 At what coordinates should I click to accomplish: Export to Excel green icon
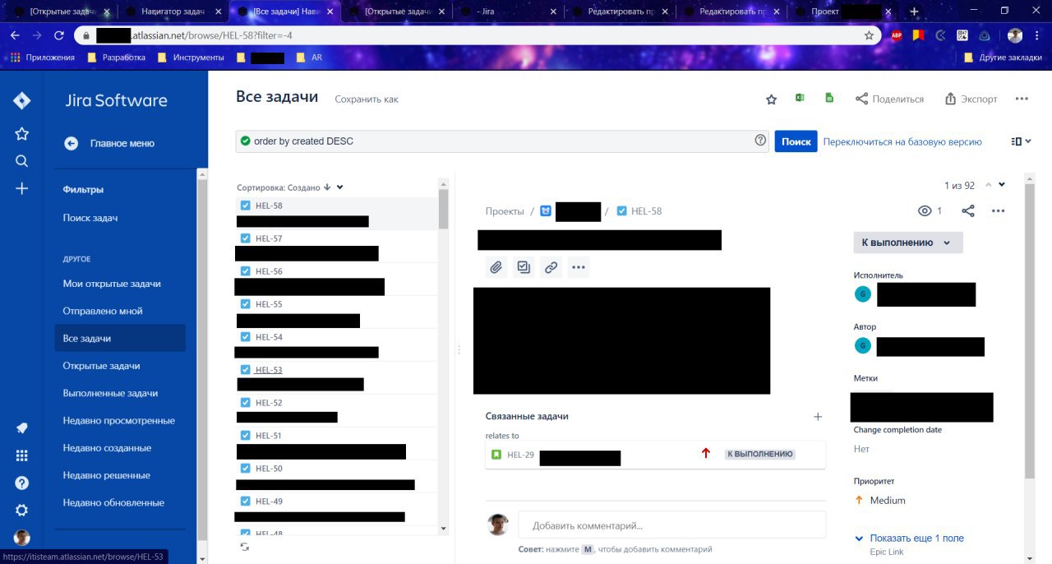click(800, 98)
